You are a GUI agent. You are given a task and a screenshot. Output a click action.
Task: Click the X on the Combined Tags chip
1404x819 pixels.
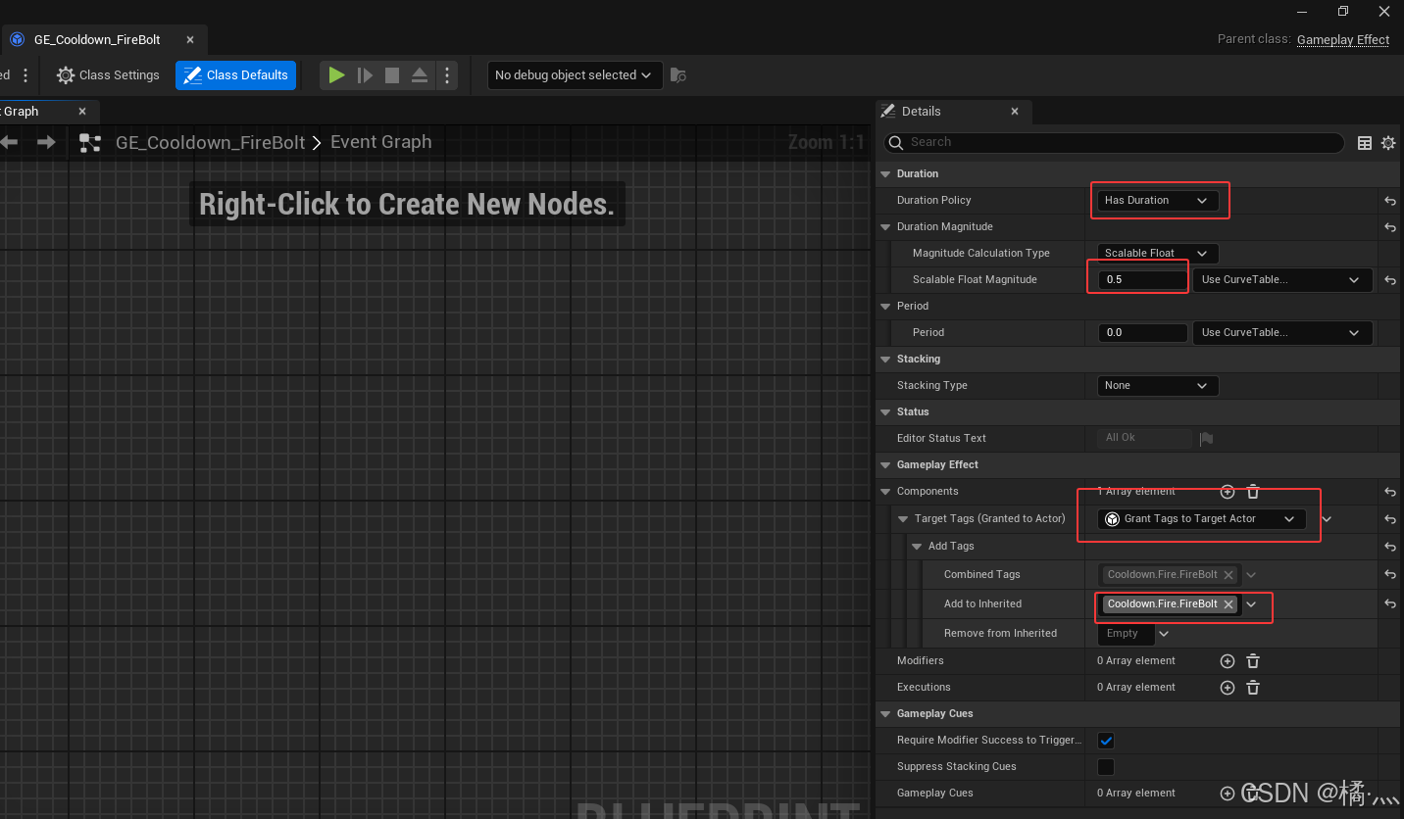pyautogui.click(x=1228, y=575)
